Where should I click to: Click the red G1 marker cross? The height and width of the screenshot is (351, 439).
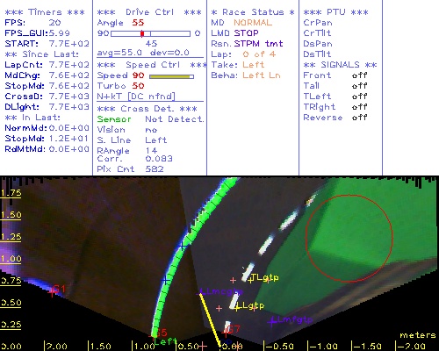click(x=53, y=291)
